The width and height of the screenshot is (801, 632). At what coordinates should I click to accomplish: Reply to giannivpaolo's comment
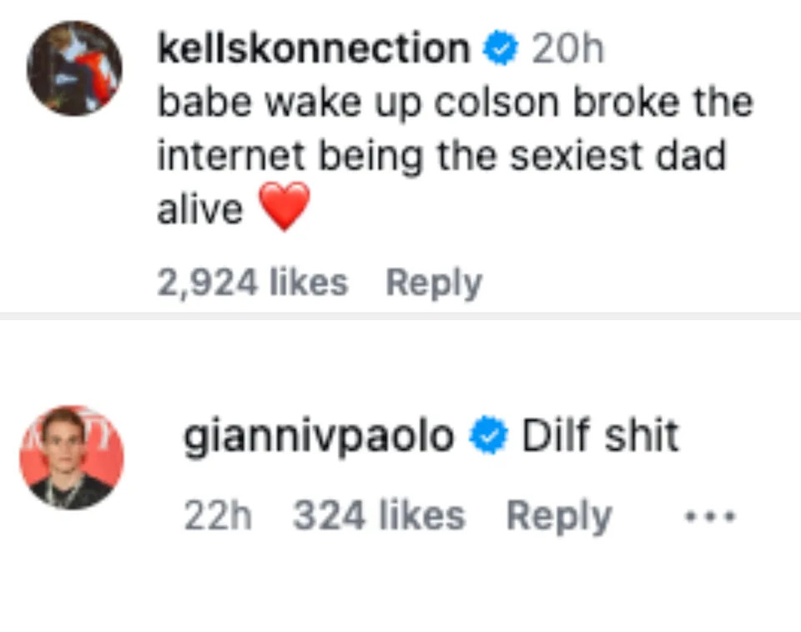[x=561, y=515]
